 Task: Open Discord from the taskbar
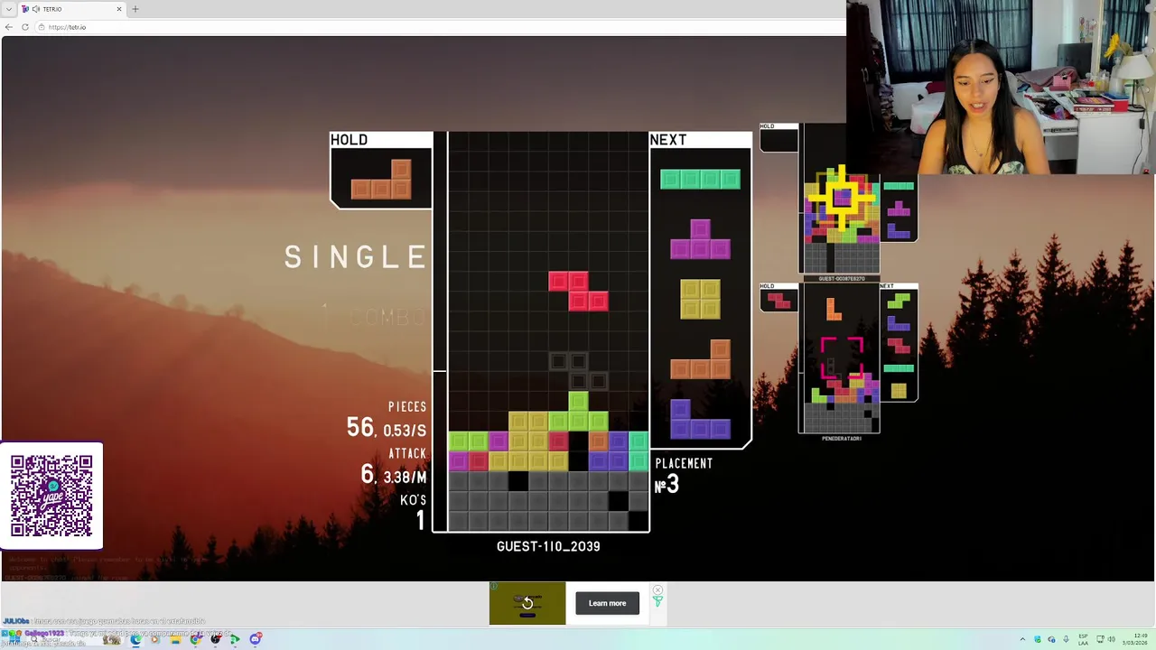coord(256,639)
